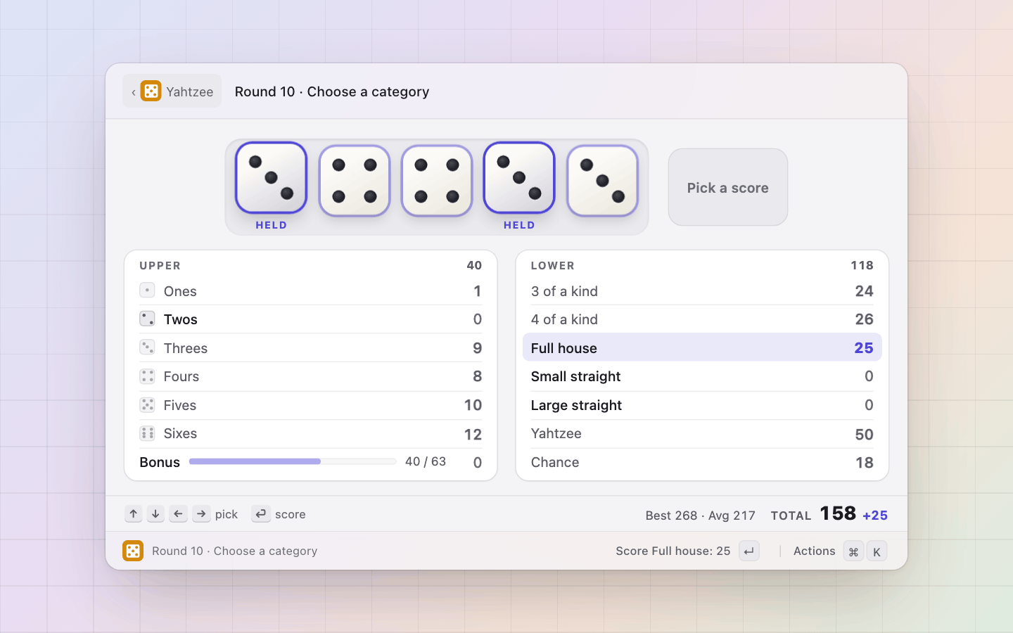Click the enter key icon in bottom bar
The height and width of the screenshot is (633, 1013).
click(x=749, y=551)
